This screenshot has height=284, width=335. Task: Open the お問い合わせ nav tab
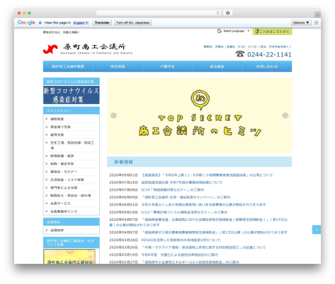pos(267,66)
